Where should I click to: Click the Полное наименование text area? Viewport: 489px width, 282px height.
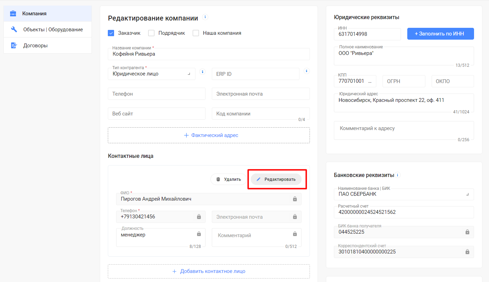click(x=404, y=56)
